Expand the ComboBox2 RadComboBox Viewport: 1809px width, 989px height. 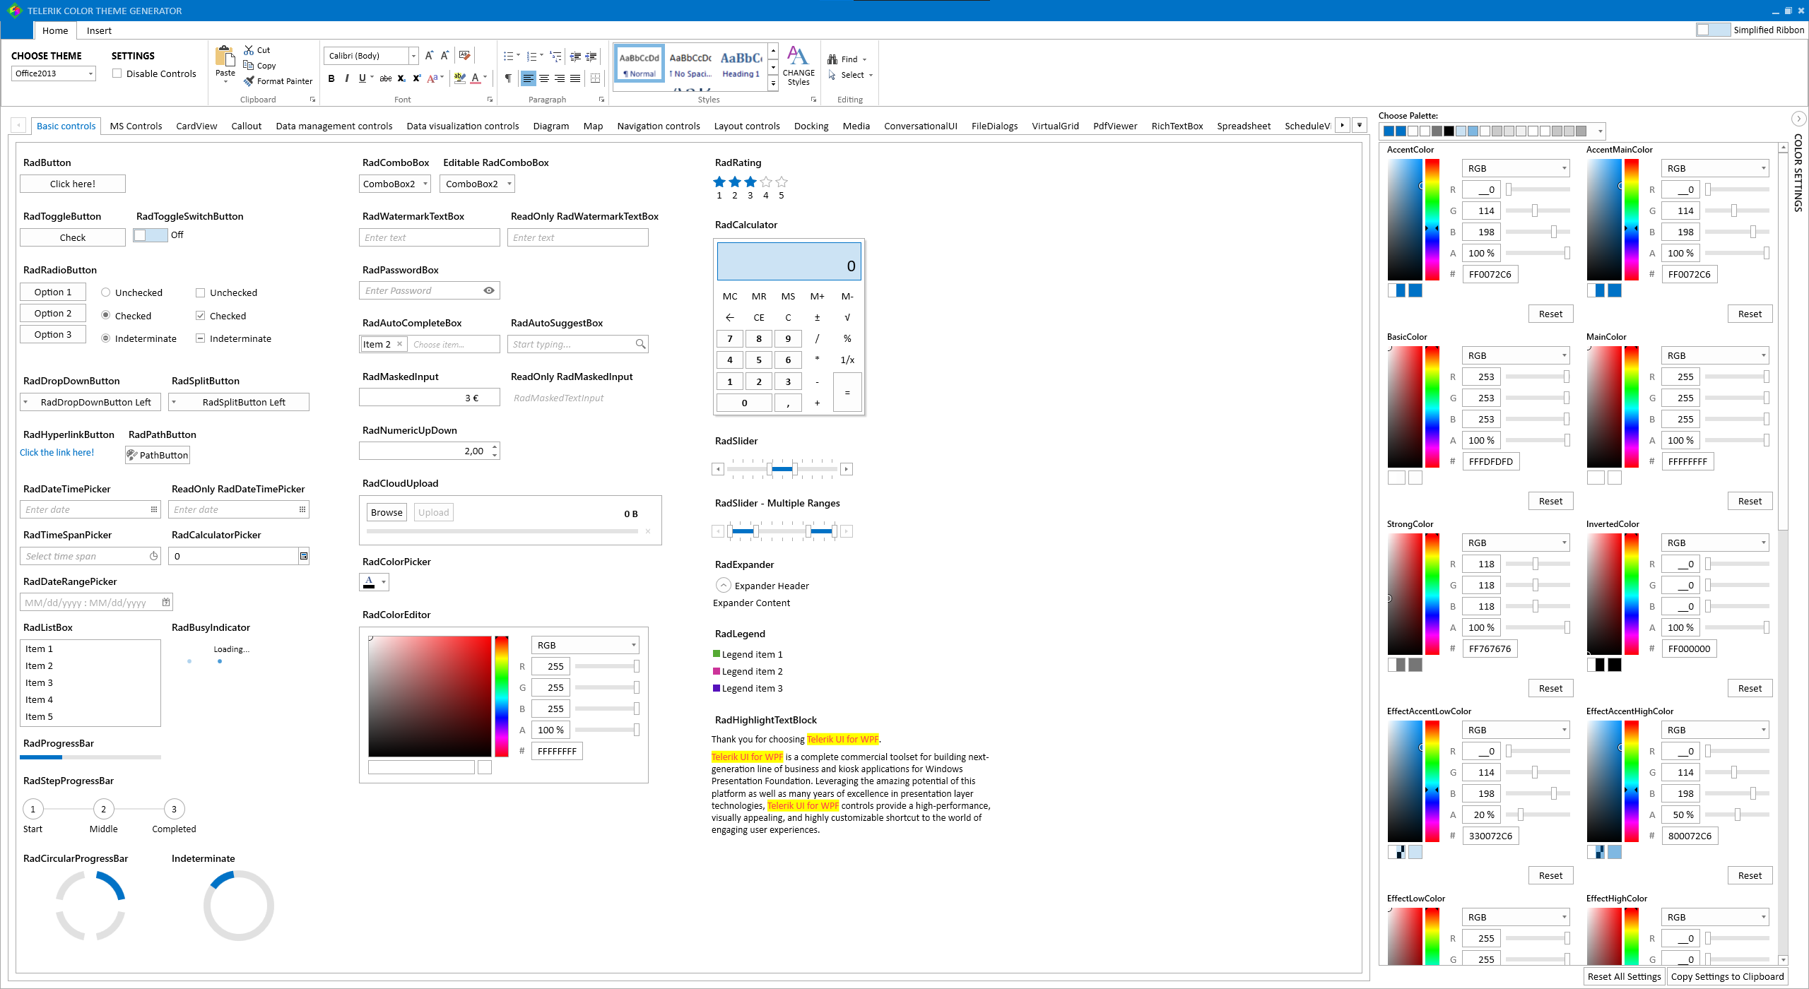[x=425, y=184]
